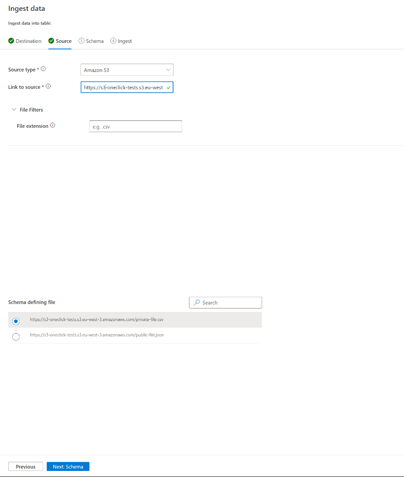Viewport: 404px width, 477px height.
Task: Click the public-file.json URL text
Action: (97, 335)
